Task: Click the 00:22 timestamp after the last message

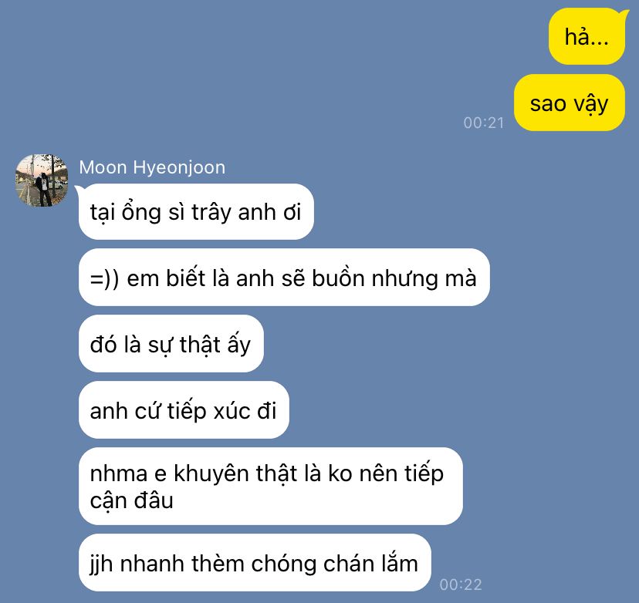Action: click(461, 584)
